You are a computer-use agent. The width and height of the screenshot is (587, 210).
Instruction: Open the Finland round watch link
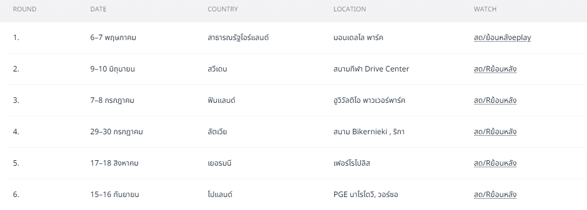pyautogui.click(x=495, y=101)
